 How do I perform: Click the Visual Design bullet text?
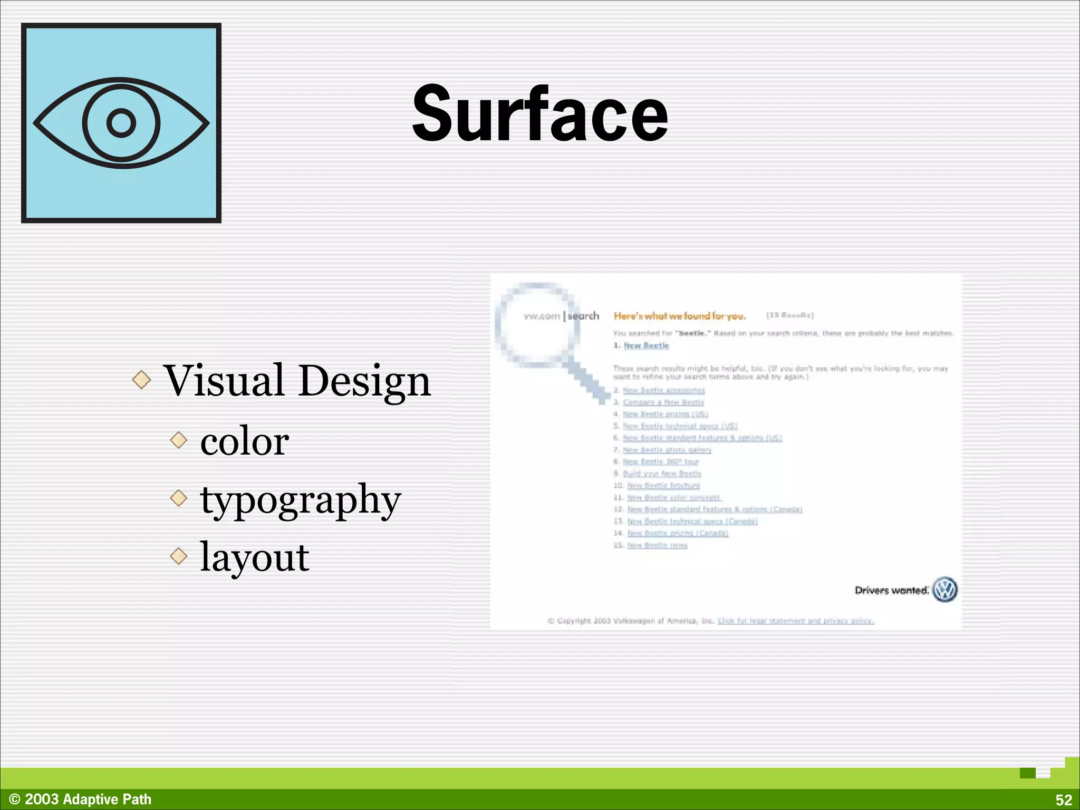tap(297, 381)
